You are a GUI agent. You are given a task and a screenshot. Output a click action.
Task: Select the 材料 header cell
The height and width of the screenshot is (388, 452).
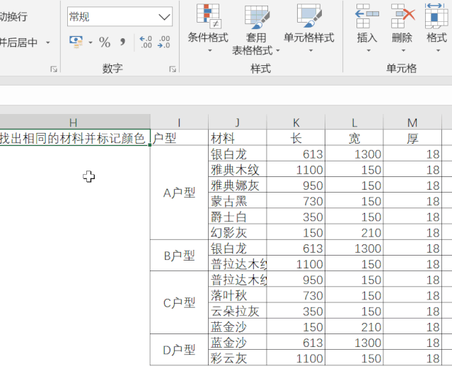point(238,137)
